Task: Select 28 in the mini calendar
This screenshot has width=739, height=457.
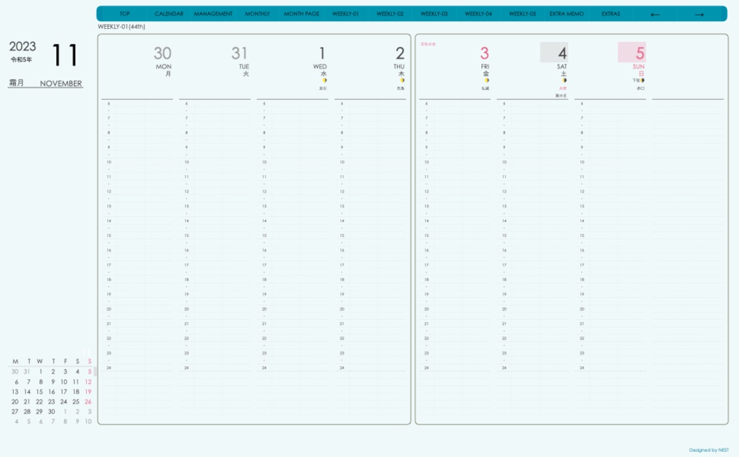Action: pyautogui.click(x=27, y=411)
